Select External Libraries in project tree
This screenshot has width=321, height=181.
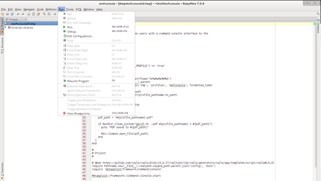(x=22, y=27)
